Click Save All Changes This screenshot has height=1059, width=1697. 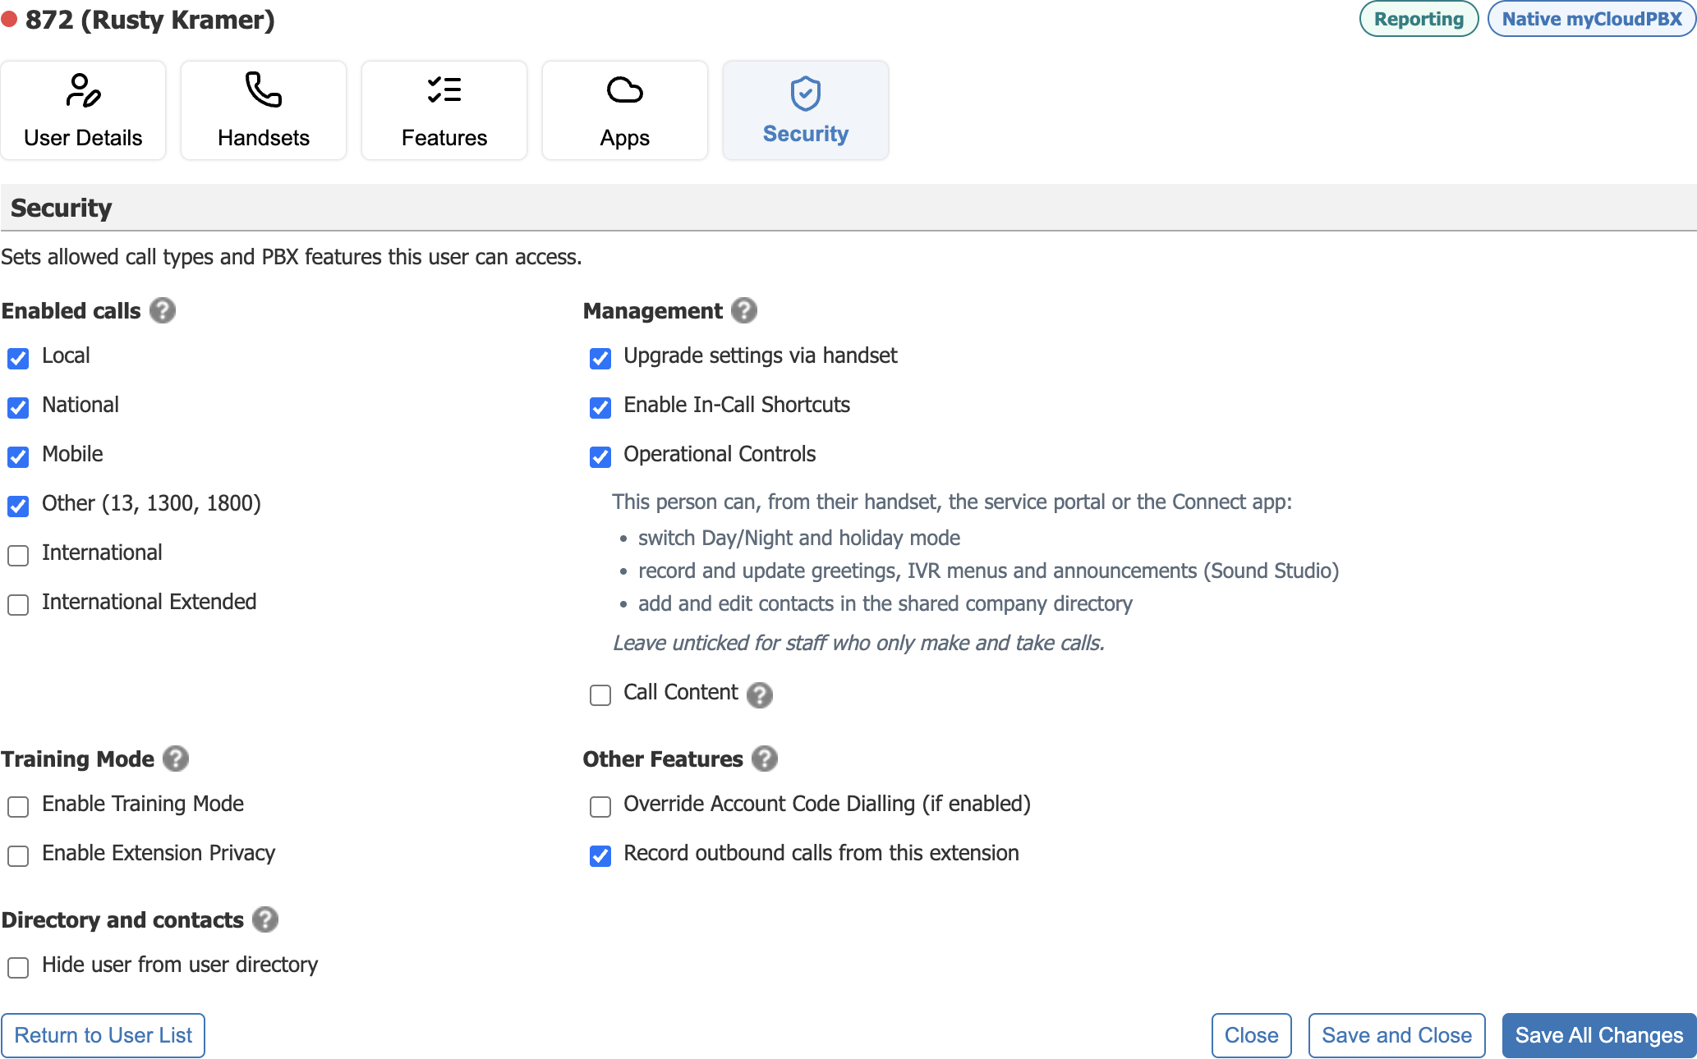pos(1598,1035)
